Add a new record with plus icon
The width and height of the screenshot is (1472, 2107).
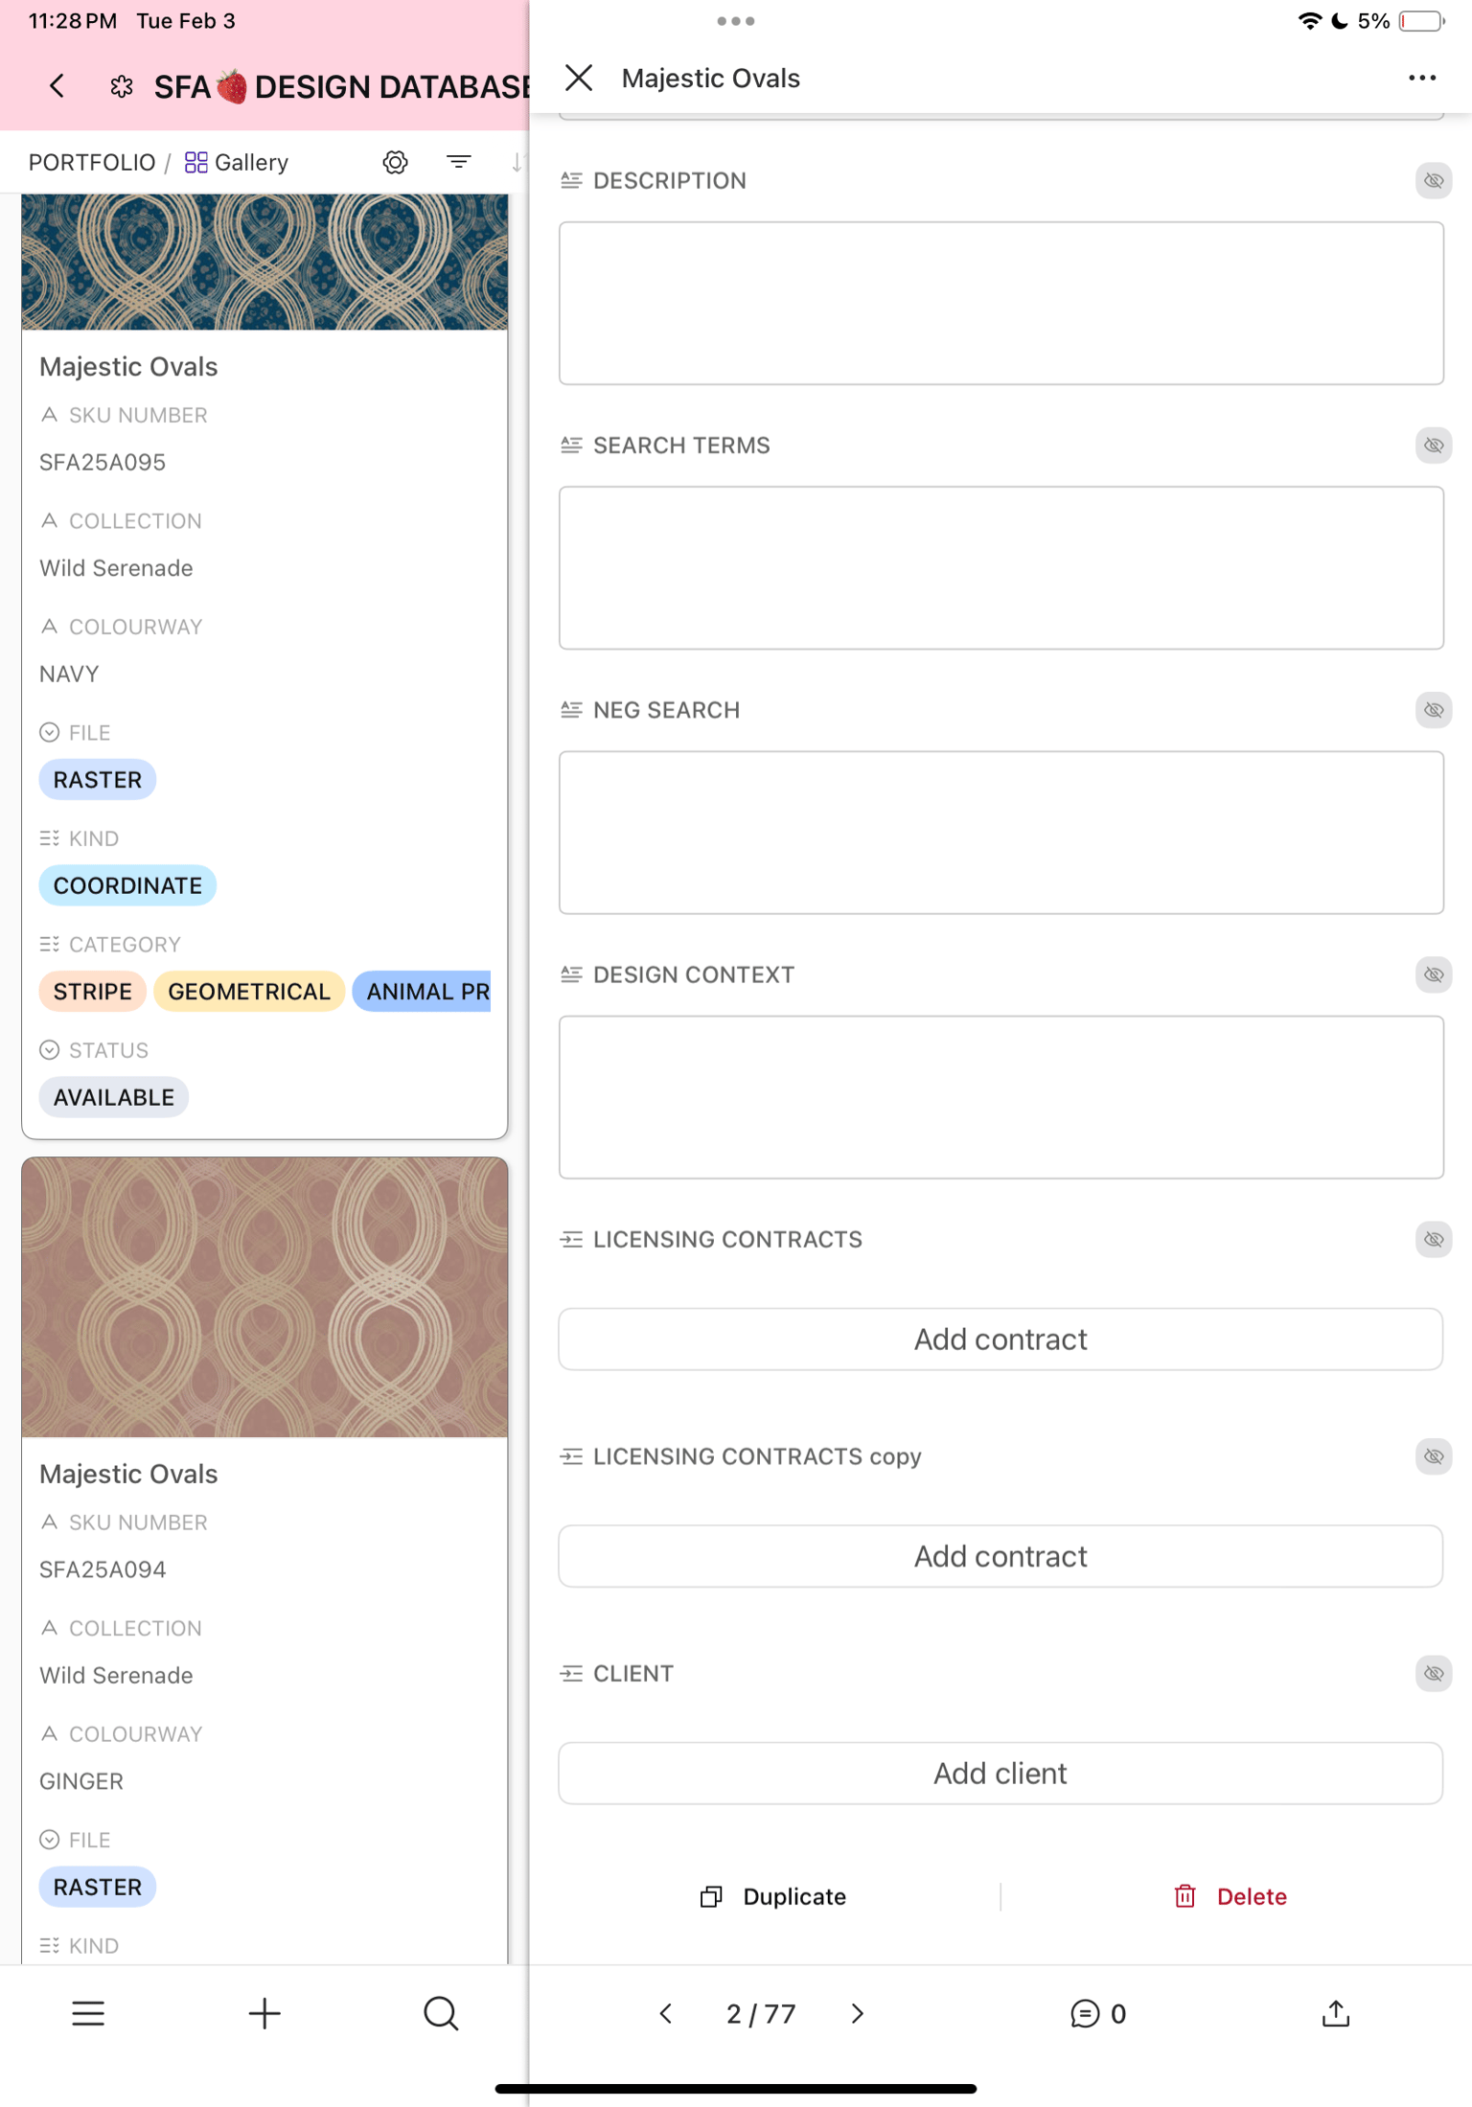264,2013
